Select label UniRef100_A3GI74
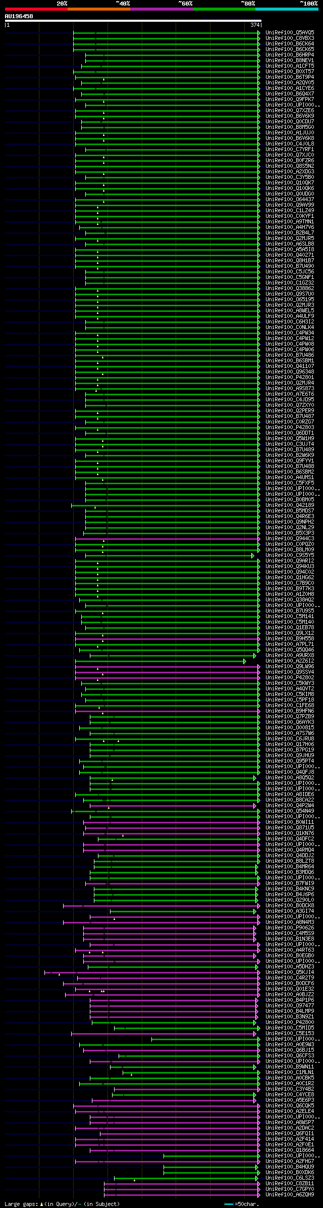The height and width of the screenshot is (1208, 323). [290, 911]
